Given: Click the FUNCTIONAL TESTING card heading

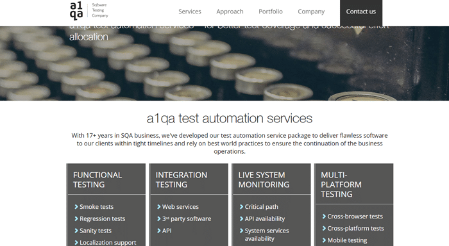Looking at the screenshot, I should (x=97, y=179).
